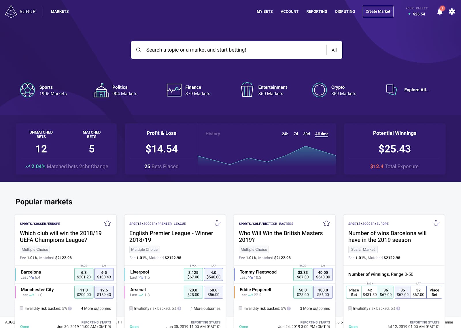Screen dimensions: 461x328
Task: Open the Reporting page
Action: [x=317, y=12]
